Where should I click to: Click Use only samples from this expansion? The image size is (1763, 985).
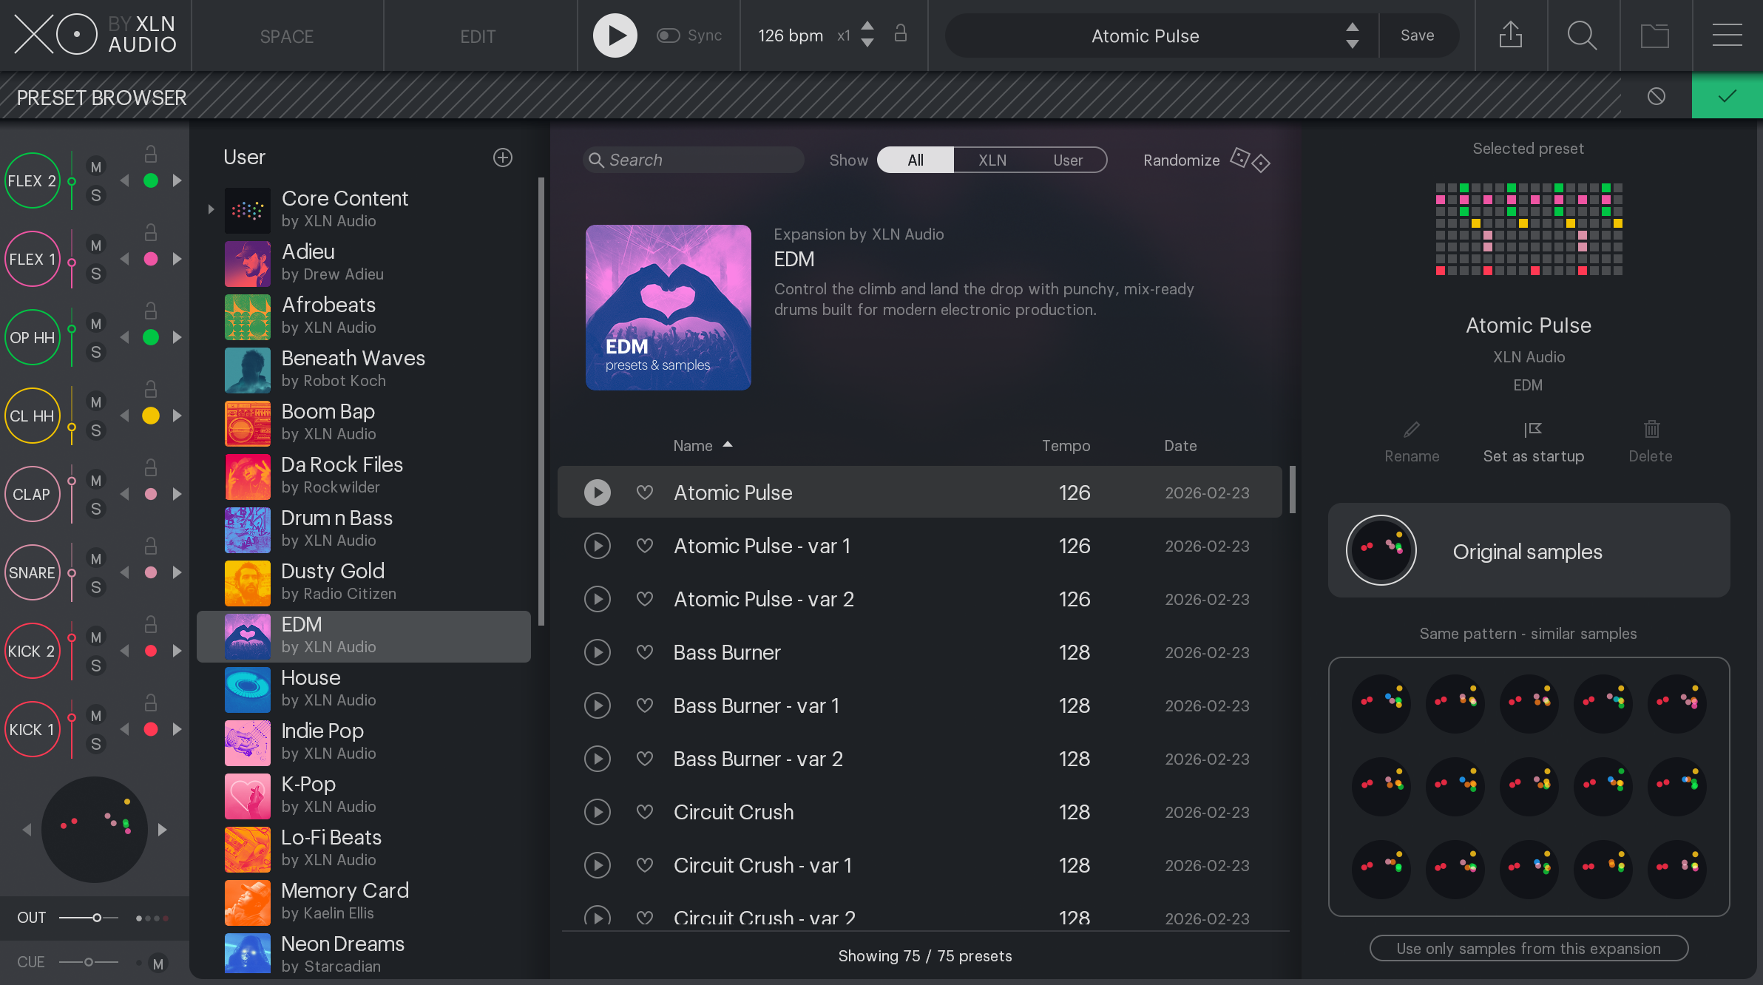point(1529,948)
